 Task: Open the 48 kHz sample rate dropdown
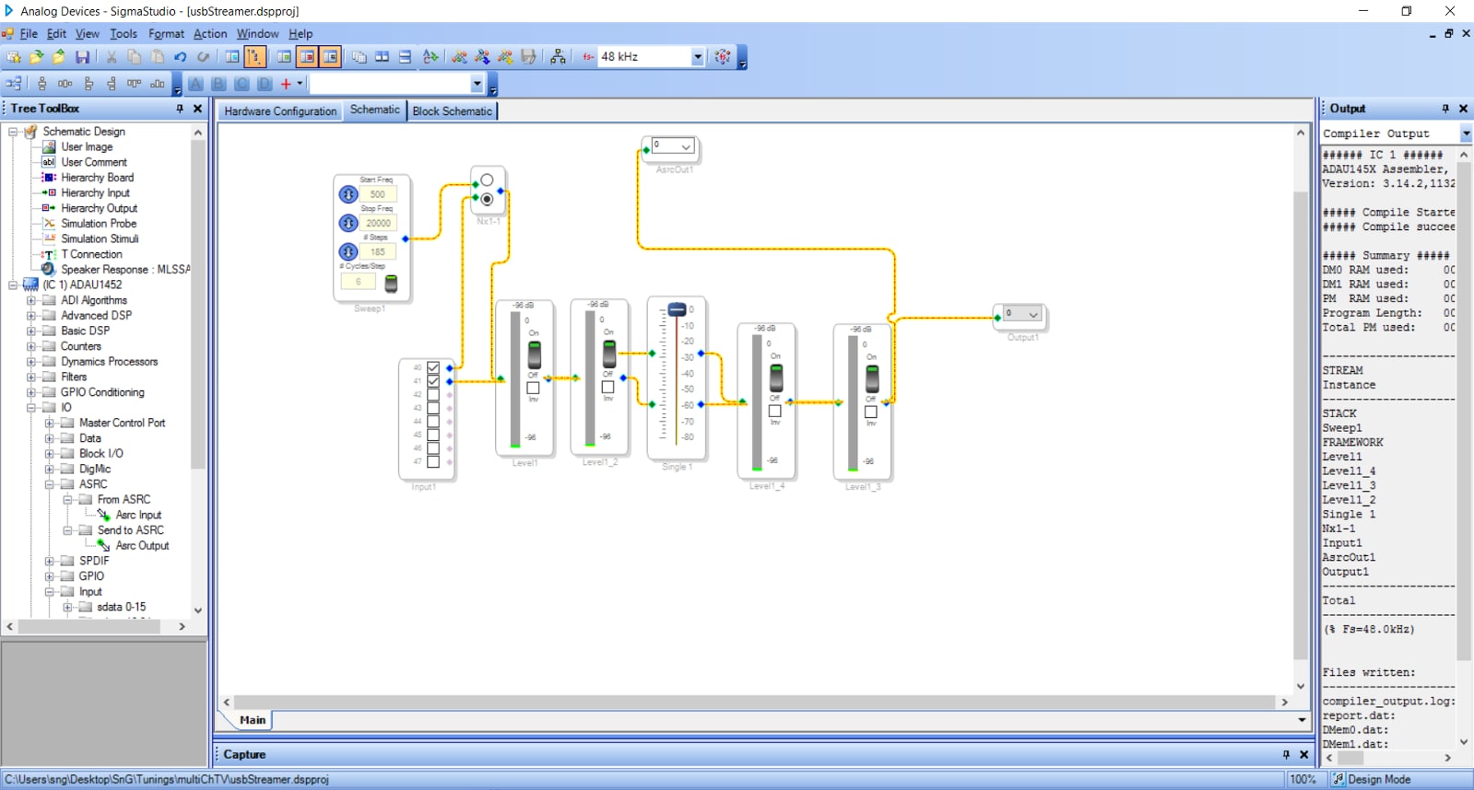698,57
